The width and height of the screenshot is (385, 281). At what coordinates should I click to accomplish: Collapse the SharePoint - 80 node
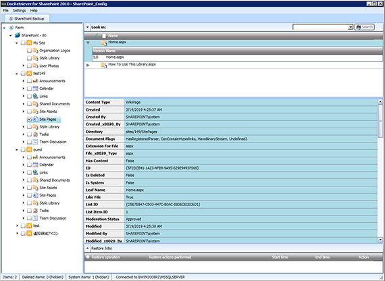coord(11,35)
